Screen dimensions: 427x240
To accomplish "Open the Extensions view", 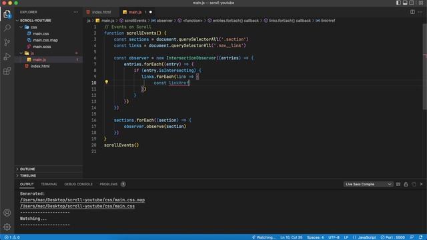I will tap(7, 71).
